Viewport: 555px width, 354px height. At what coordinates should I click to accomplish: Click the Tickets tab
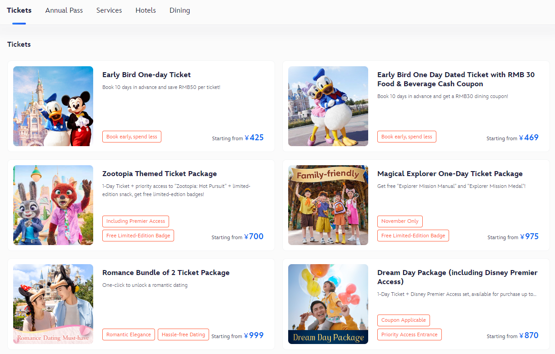click(19, 10)
